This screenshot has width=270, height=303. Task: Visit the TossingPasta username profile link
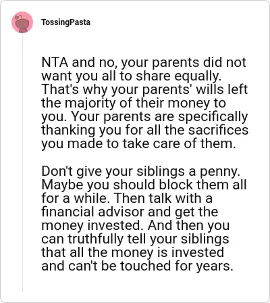click(x=65, y=22)
